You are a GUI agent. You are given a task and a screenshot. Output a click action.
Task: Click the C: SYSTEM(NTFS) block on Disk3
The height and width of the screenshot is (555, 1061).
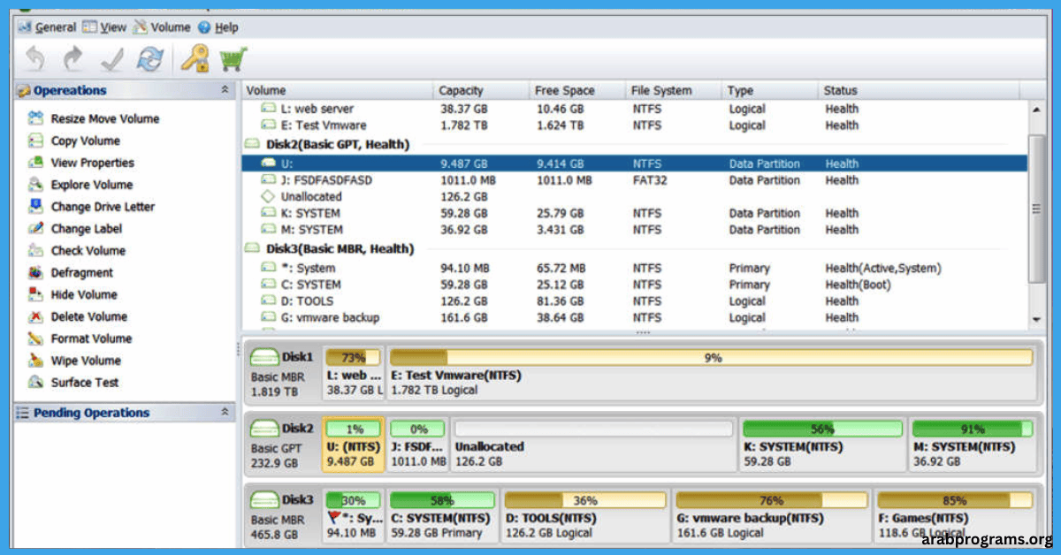point(442,516)
